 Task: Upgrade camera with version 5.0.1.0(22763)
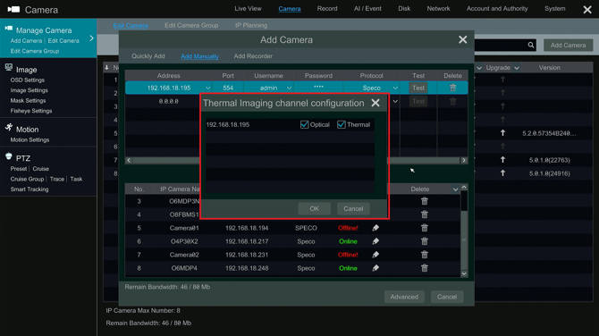[502, 160]
